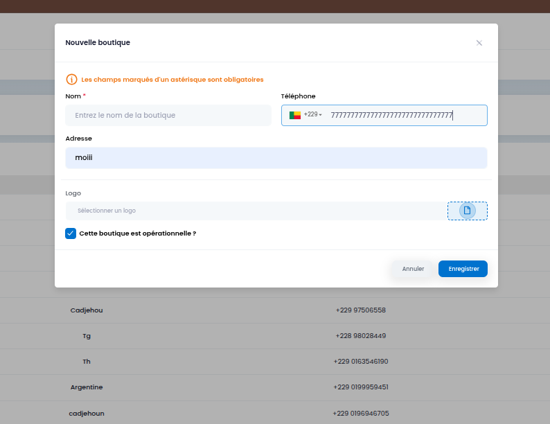Click the Cette boutique est opérationnelle label
The image size is (550, 424).
pyautogui.click(x=137, y=233)
